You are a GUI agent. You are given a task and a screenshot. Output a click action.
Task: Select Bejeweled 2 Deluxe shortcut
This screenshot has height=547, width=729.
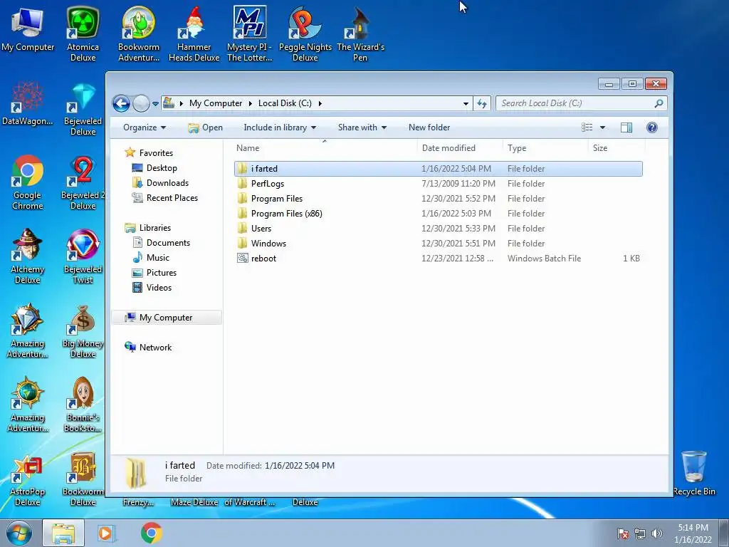83,182
